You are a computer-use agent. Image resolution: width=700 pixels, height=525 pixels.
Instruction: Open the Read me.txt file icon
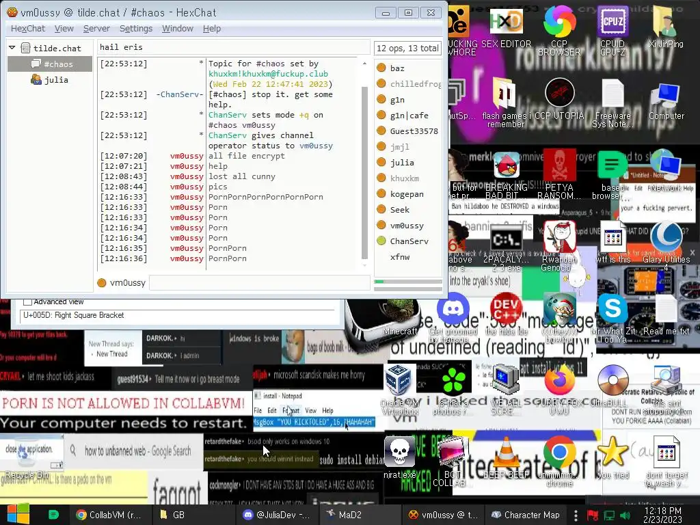coord(666,314)
